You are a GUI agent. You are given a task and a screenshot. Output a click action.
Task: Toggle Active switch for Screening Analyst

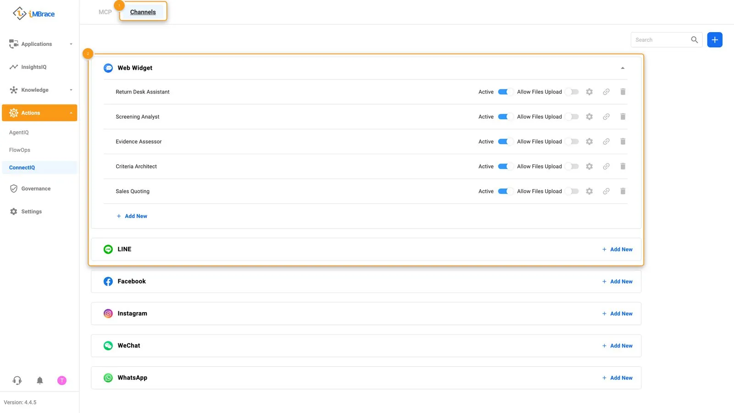(x=506, y=117)
